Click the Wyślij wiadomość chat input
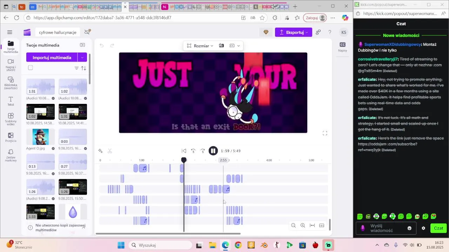The height and width of the screenshot is (252, 449). coord(386,228)
